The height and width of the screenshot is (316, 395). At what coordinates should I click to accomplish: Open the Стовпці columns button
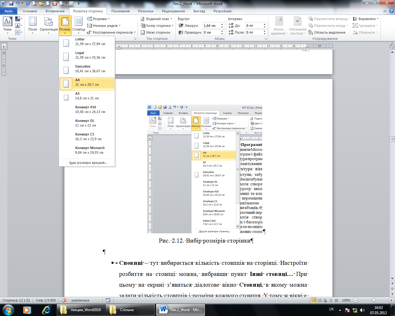coord(79,25)
